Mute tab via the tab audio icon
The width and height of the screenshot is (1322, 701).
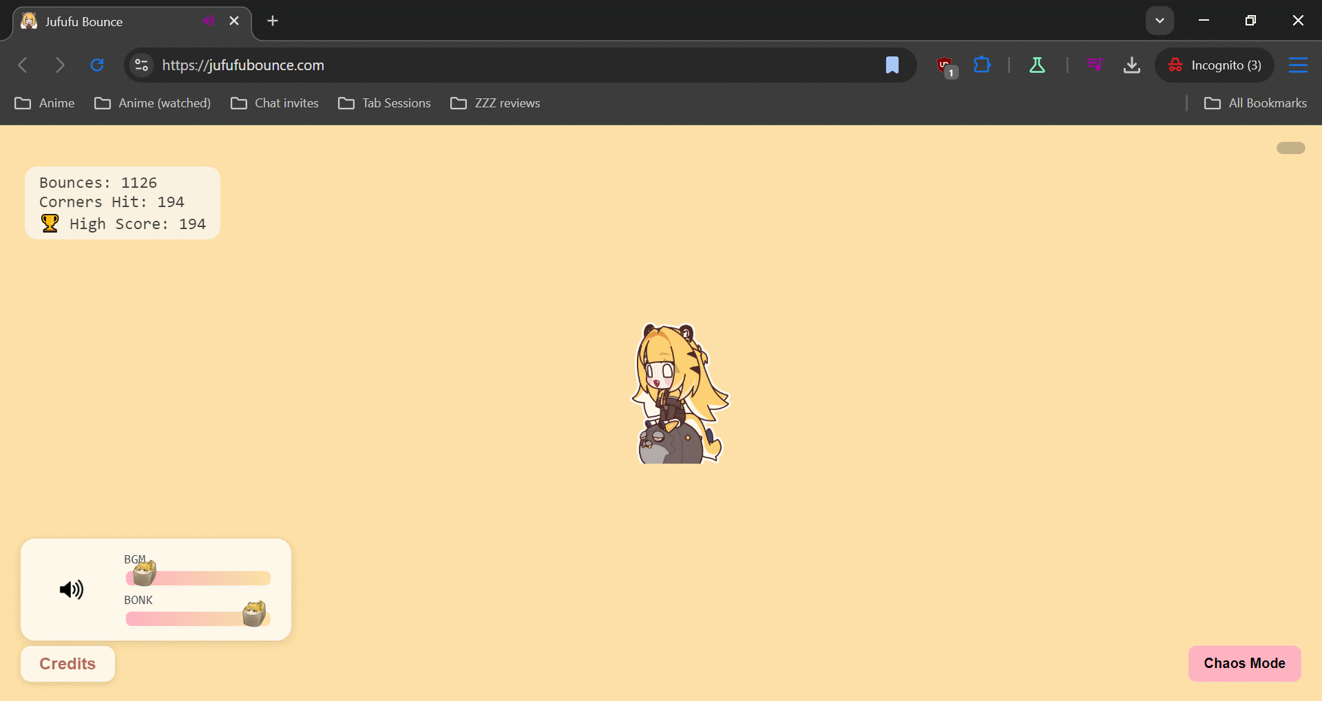209,21
